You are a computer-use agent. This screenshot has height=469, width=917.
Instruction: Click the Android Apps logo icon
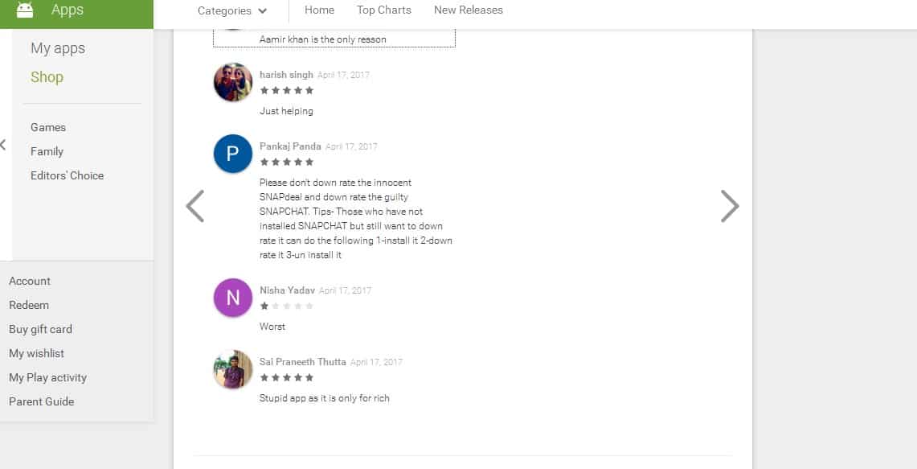(25, 10)
